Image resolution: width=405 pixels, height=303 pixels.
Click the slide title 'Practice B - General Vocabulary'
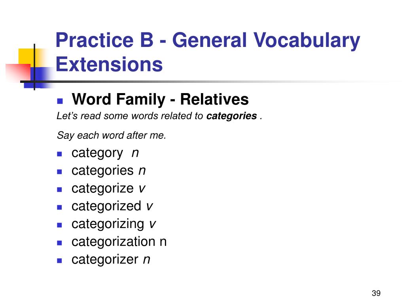click(x=208, y=41)
